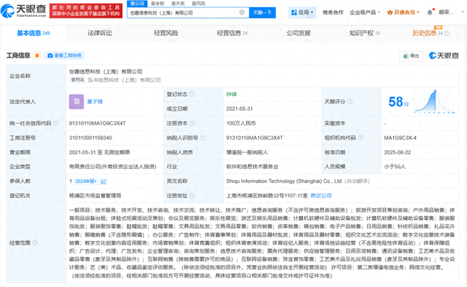Switch to the 基本信息 tab
Screen dimensions: 467x287
(33, 33)
